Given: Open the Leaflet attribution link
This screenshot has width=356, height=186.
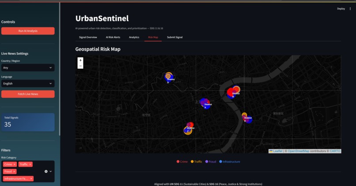Looking at the screenshot, I should click(277, 151).
